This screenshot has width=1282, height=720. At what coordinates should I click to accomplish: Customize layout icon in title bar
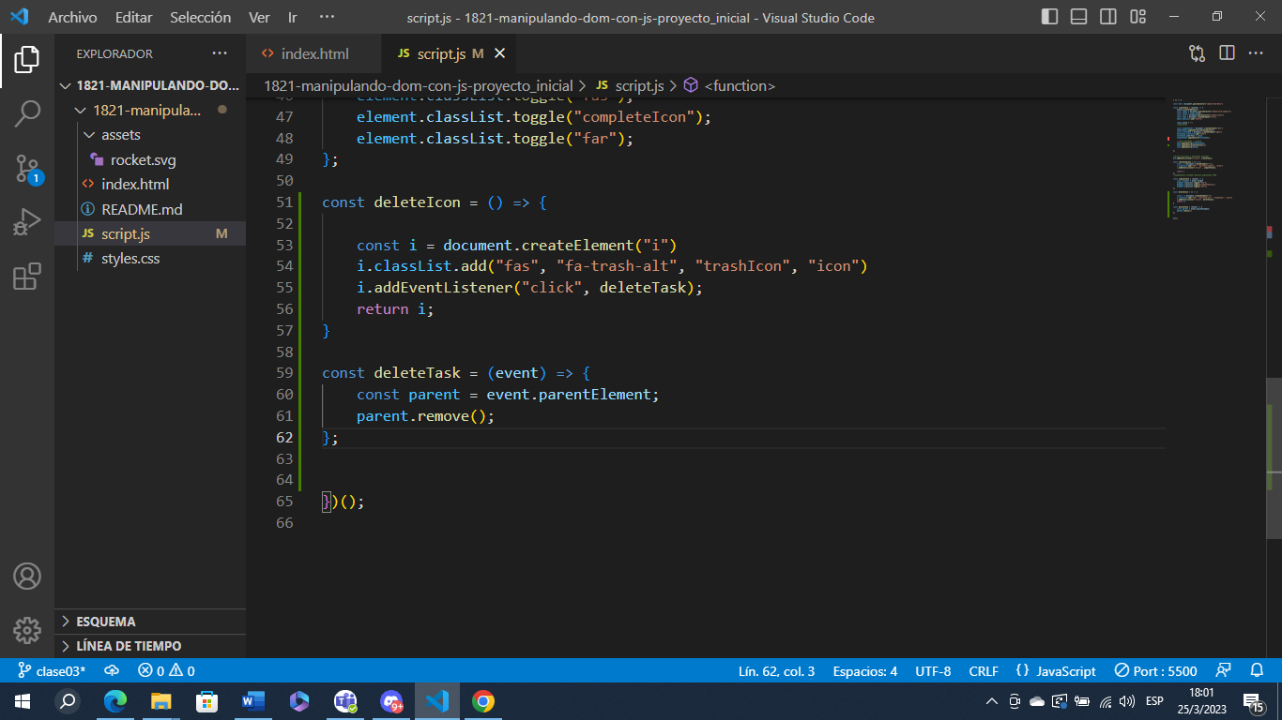click(x=1138, y=17)
